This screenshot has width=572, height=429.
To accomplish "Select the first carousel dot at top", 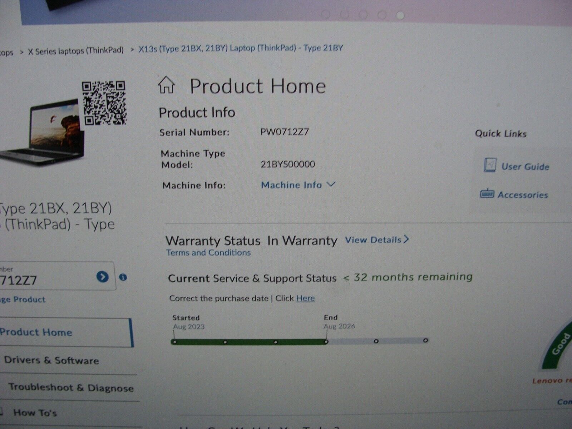I will [326, 14].
